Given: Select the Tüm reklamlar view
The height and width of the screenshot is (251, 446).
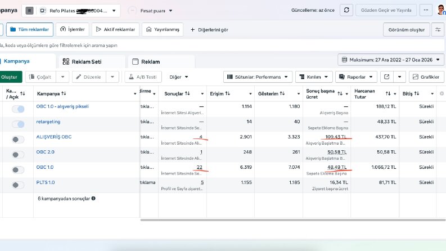Looking at the screenshot, I should [30, 29].
